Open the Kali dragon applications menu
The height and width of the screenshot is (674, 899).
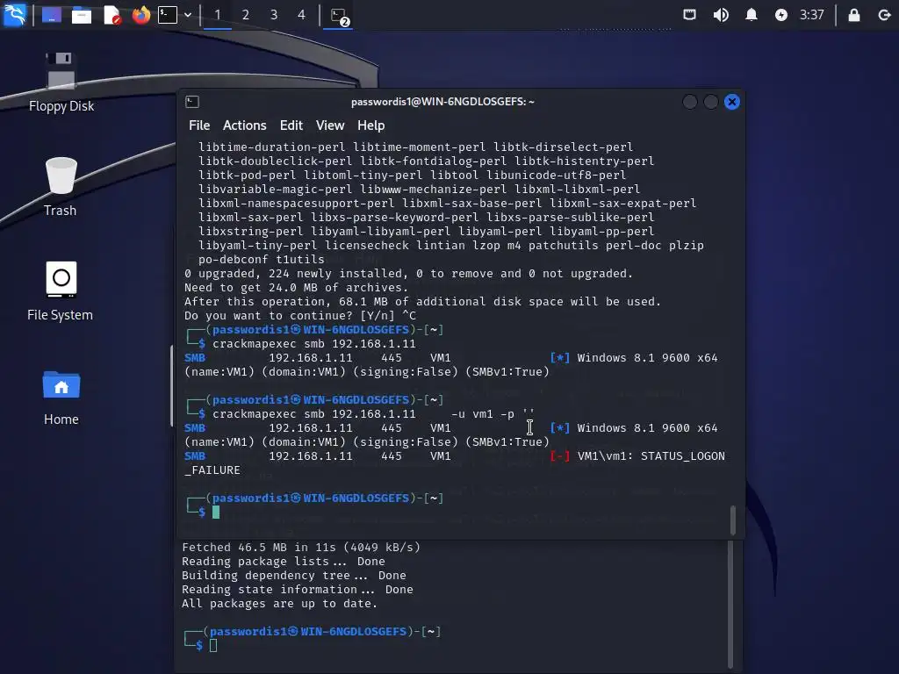pyautogui.click(x=14, y=15)
